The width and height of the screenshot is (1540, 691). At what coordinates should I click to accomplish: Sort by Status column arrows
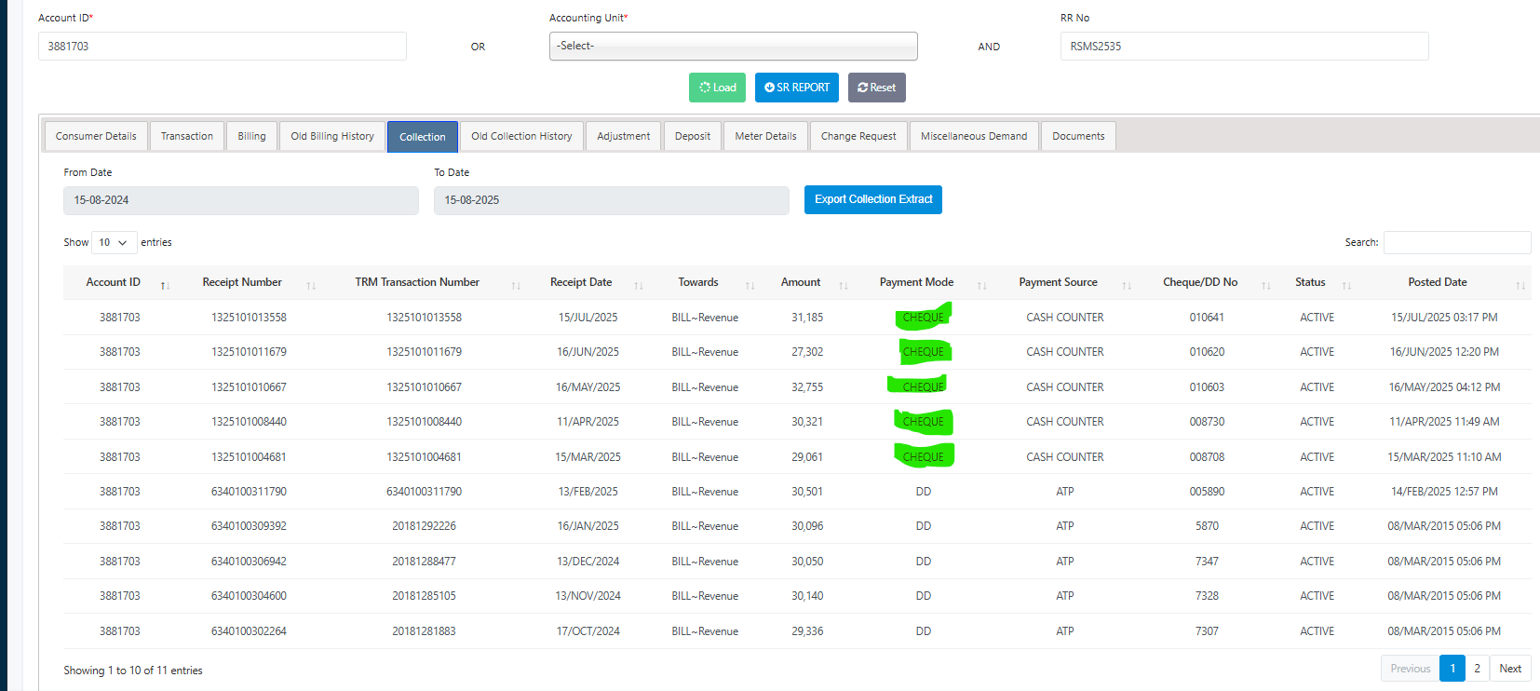1346,285
